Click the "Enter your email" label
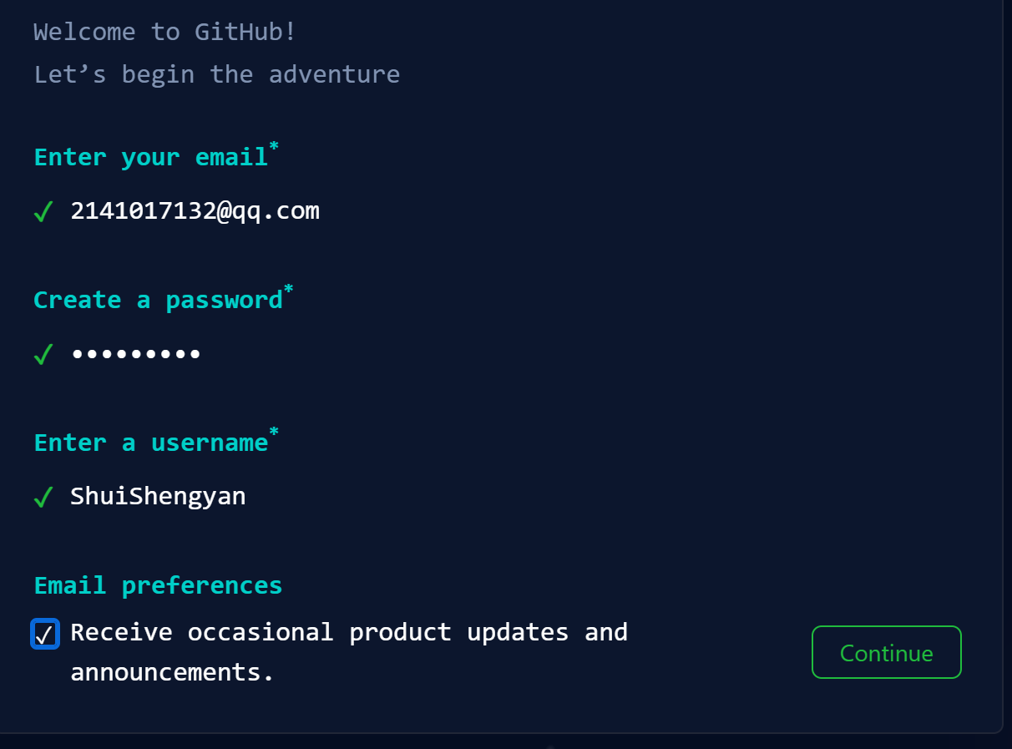The height and width of the screenshot is (749, 1012). (150, 157)
